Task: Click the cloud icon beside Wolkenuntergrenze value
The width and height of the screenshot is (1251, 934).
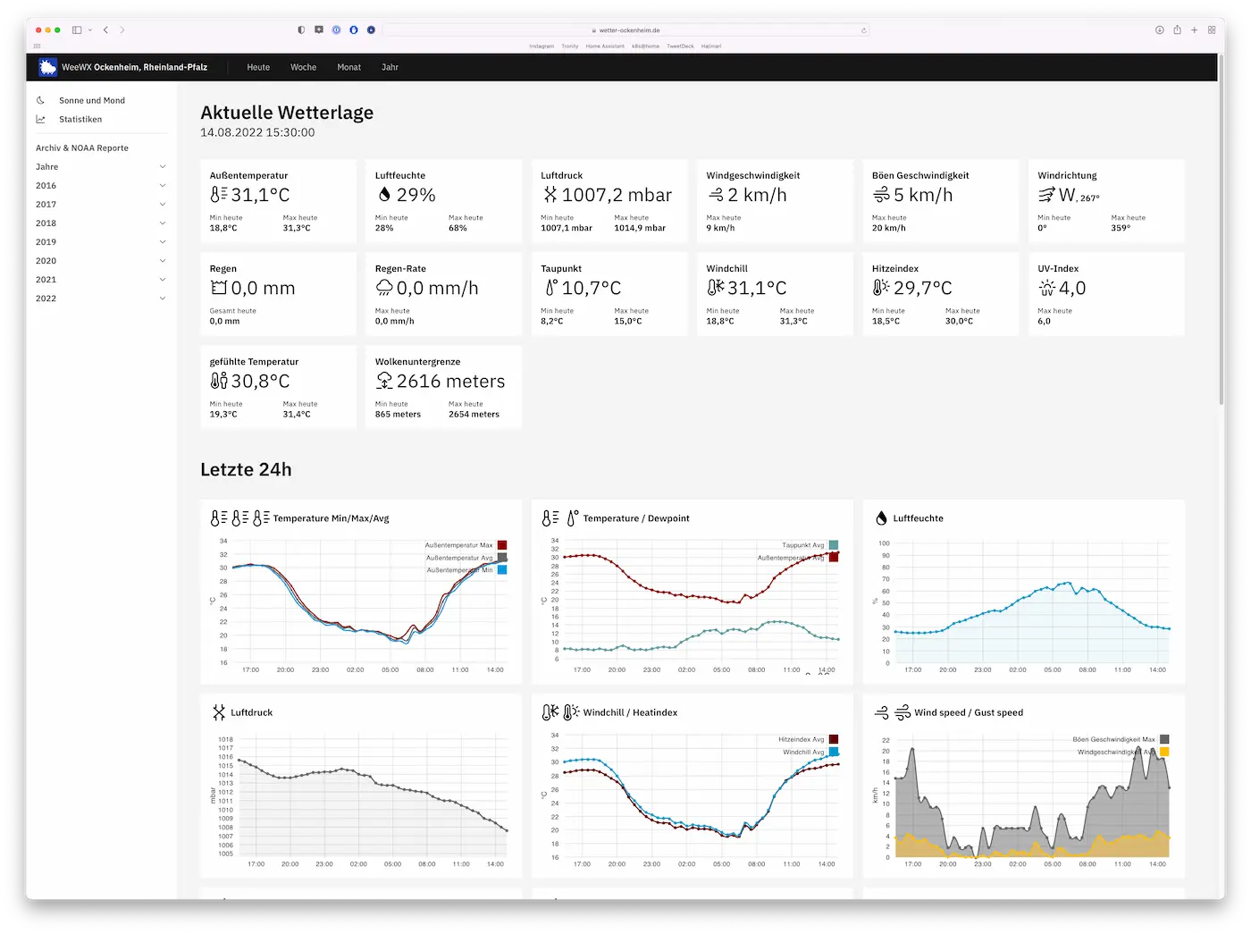Action: click(384, 382)
